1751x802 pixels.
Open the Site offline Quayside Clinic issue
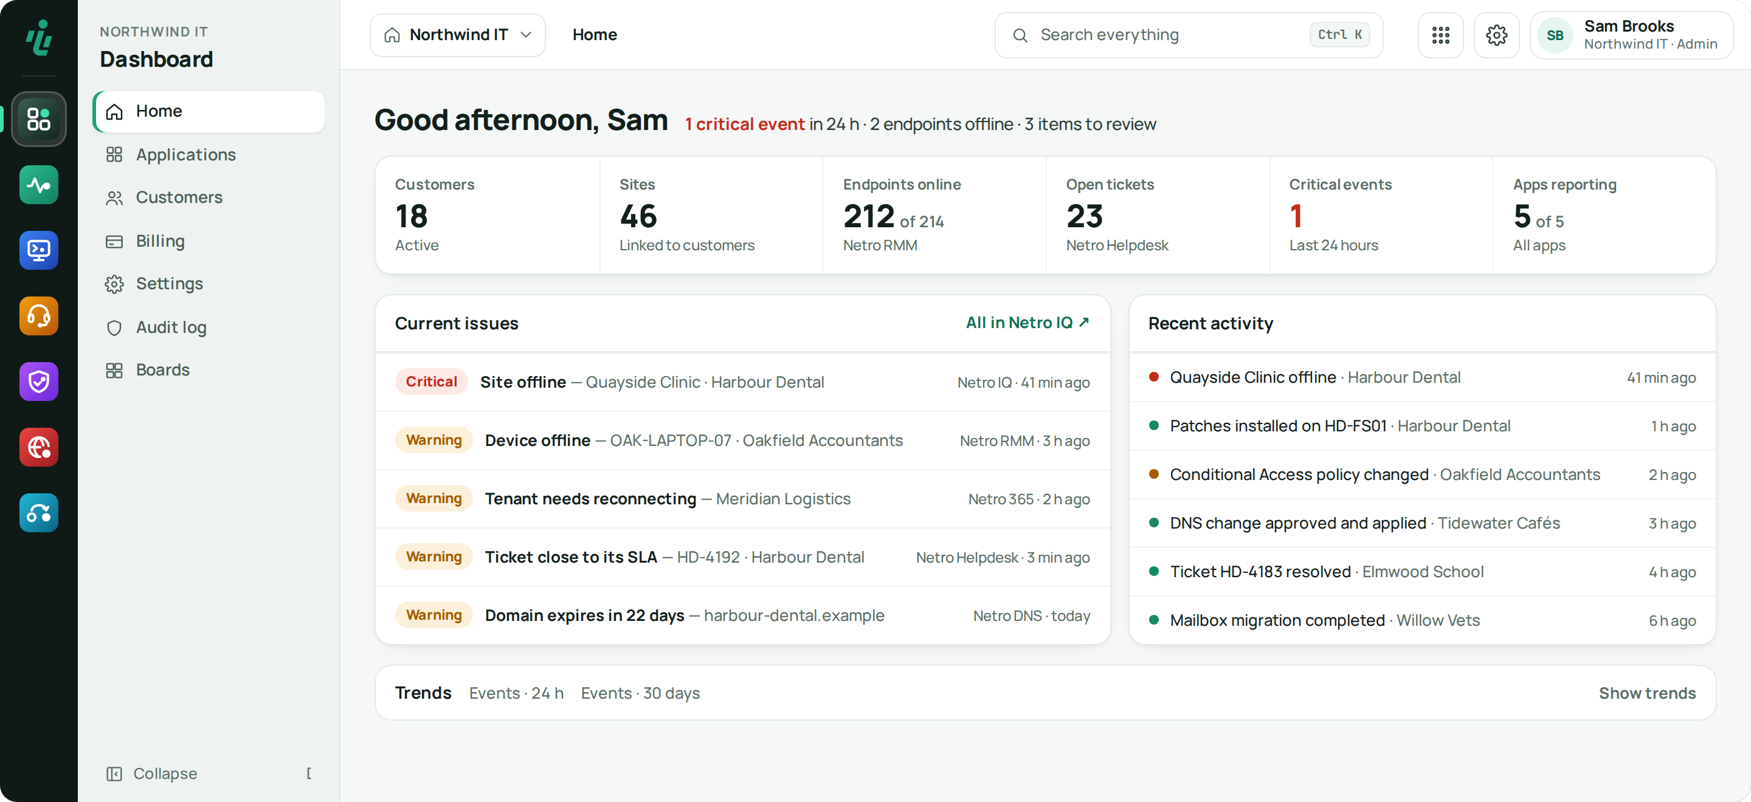coord(742,382)
